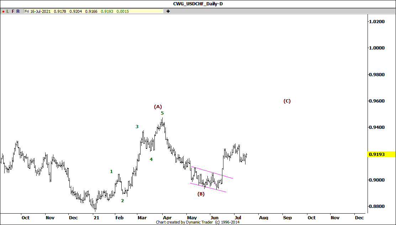The height and width of the screenshot is (225, 396).
Task: Click the upper magenta channel line
Action: (x=212, y=172)
